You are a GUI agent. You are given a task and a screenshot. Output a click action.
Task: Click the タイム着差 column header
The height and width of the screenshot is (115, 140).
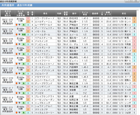point(85,13)
